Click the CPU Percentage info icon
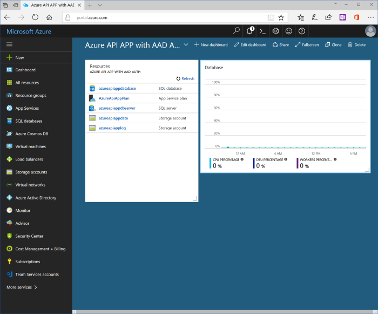Screen dimensions: 378x314 242,159
